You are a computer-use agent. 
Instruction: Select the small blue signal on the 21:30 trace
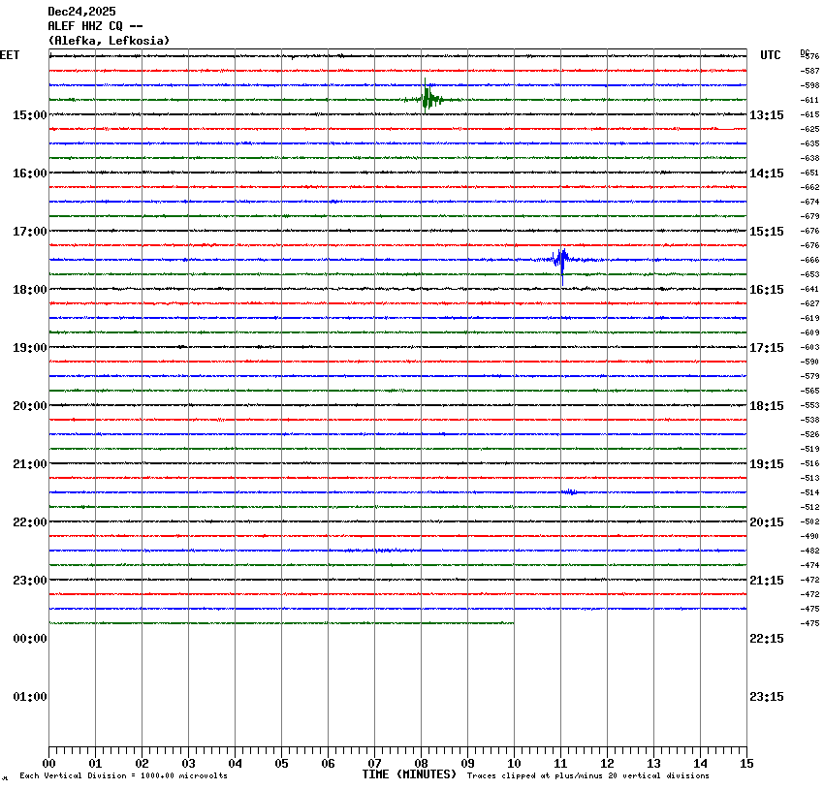(570, 492)
